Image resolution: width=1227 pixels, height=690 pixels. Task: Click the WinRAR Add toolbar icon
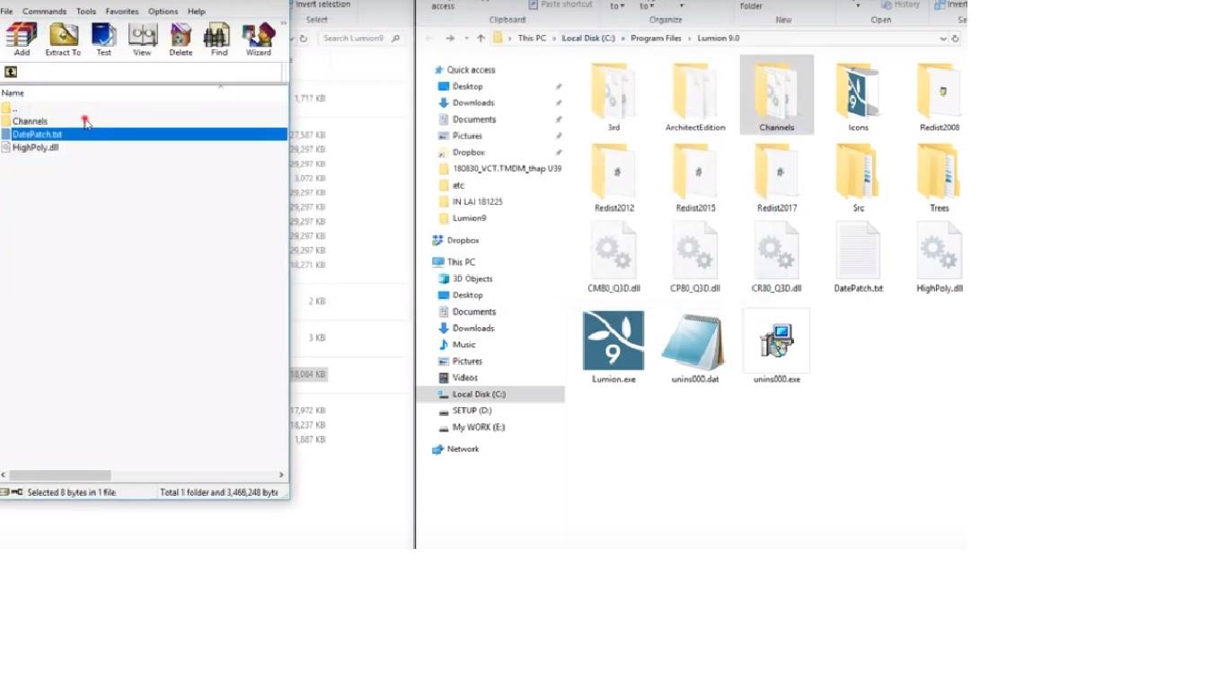(x=22, y=36)
